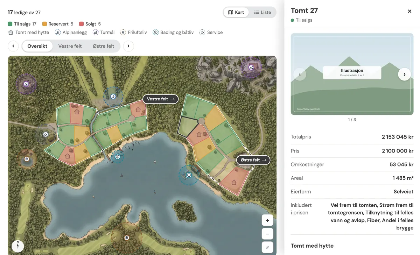Zoom in on the map

click(x=267, y=220)
